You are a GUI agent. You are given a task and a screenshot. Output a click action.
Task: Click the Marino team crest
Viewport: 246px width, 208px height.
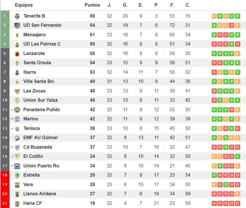click(x=17, y=119)
